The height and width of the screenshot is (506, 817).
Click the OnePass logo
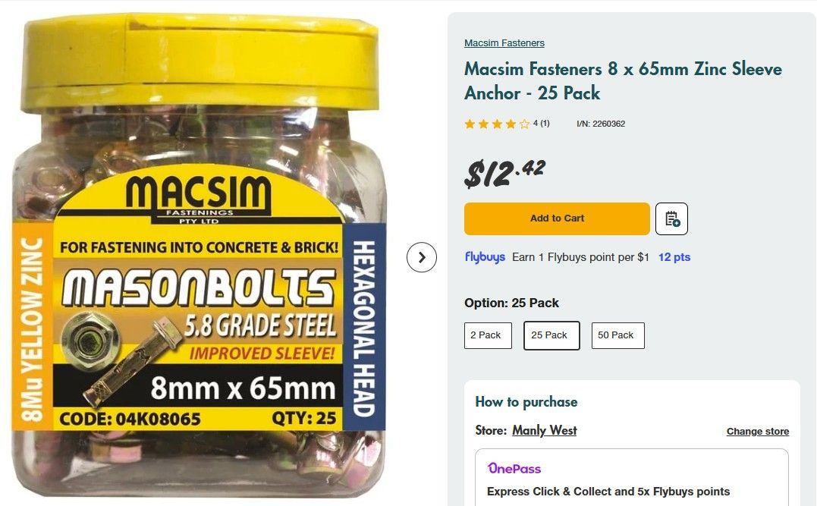click(x=514, y=468)
